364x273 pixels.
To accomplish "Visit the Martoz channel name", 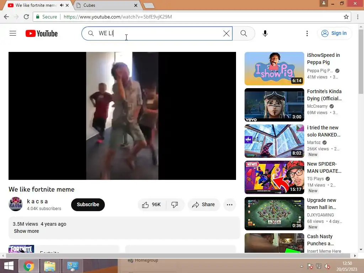I will click(x=314, y=142).
